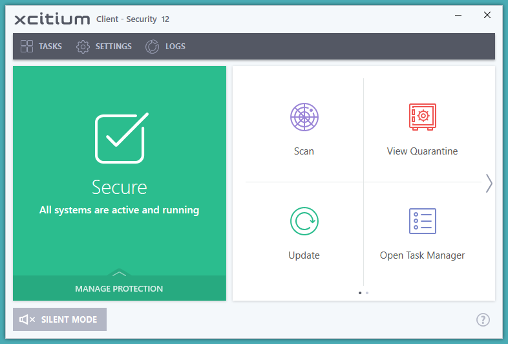Click the large Secure checkmark icon
This screenshot has width=508, height=344.
(120, 138)
